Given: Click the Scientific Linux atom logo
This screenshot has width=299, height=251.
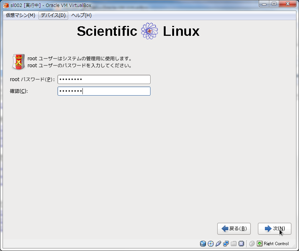Looking at the screenshot, I should coord(149,31).
